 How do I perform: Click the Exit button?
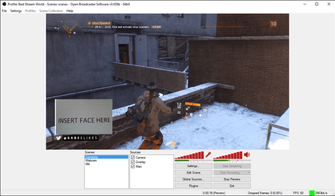232,186
